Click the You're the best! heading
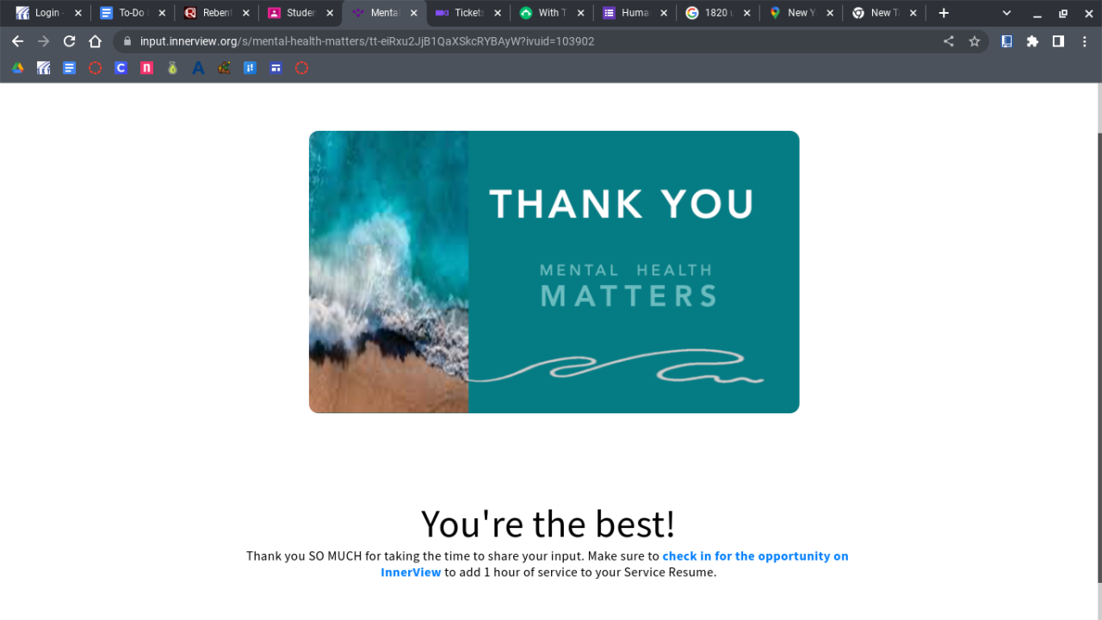 coord(548,524)
